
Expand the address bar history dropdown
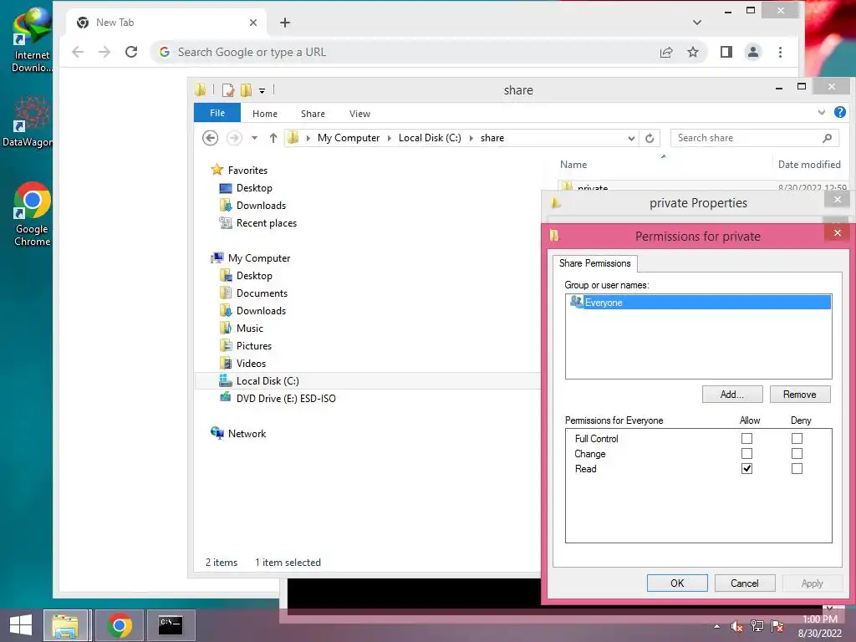pos(631,138)
